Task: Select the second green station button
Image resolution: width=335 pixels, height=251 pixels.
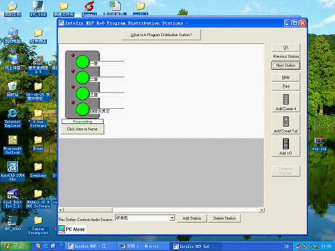Action: [x=82, y=78]
